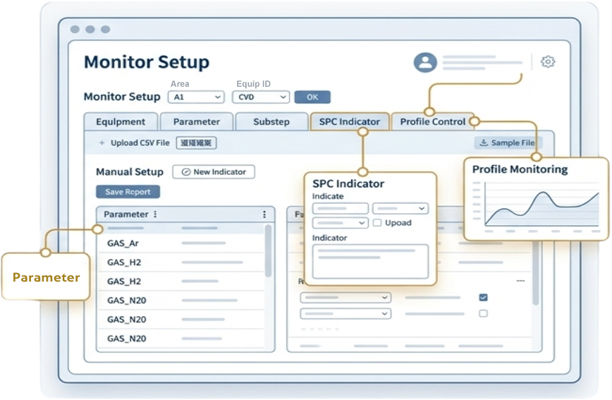Open the Parameter column three-dot menu
Image resolution: width=612 pixels, height=400 pixels.
[155, 214]
